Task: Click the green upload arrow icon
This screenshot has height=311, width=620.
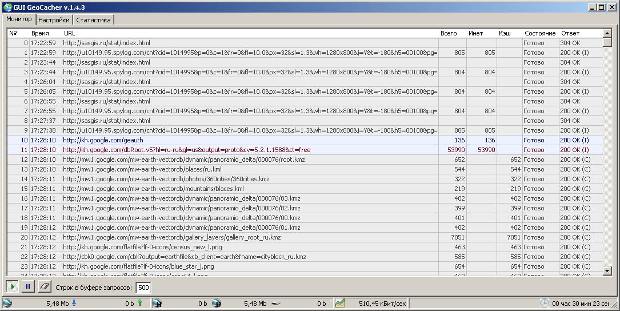Action: [x=139, y=304]
